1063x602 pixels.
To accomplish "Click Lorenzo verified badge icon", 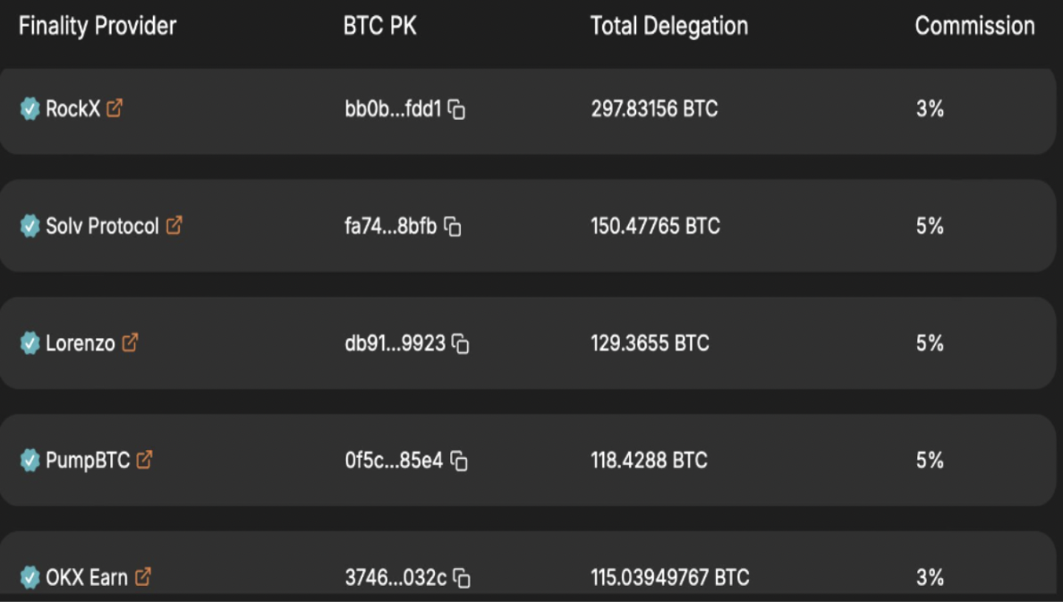I will coord(30,343).
